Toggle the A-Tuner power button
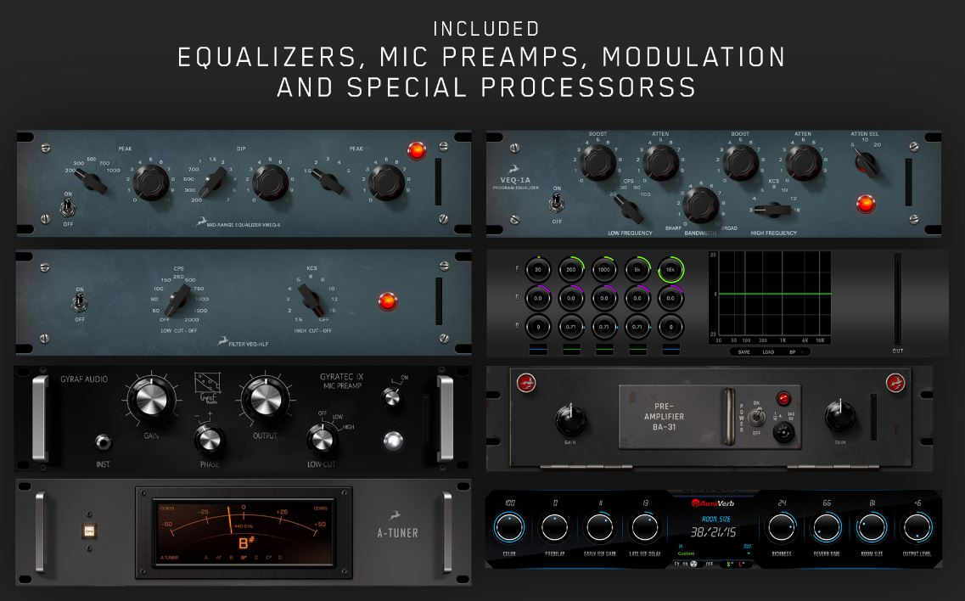This screenshot has height=601, width=965. pos(89,531)
